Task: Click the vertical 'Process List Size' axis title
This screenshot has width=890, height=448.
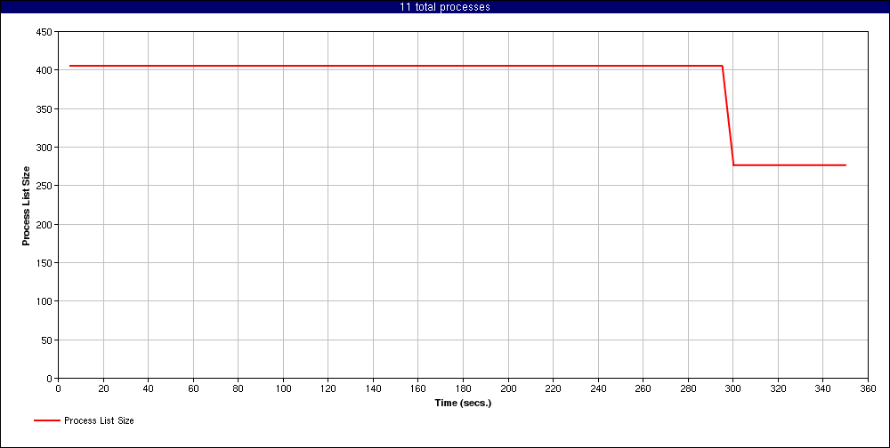Action: point(26,206)
